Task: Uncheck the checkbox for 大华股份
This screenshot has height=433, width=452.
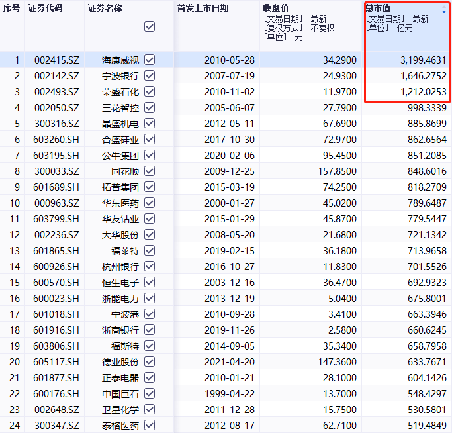Action: [150, 234]
